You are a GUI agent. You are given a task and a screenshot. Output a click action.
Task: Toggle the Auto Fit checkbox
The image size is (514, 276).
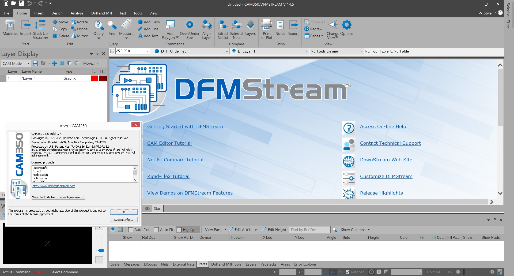coord(156,230)
